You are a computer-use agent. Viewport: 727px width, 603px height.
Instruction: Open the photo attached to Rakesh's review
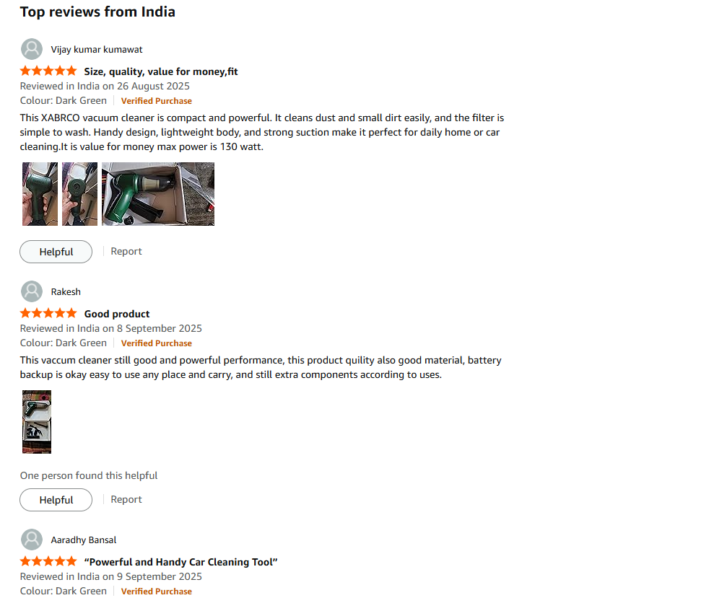point(37,422)
